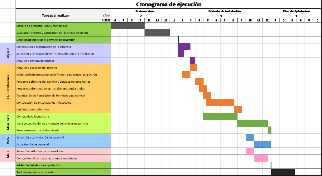Click orange bar for Proyecto definitivo del edificio
This screenshot has width=322, height=176.
(199, 82)
